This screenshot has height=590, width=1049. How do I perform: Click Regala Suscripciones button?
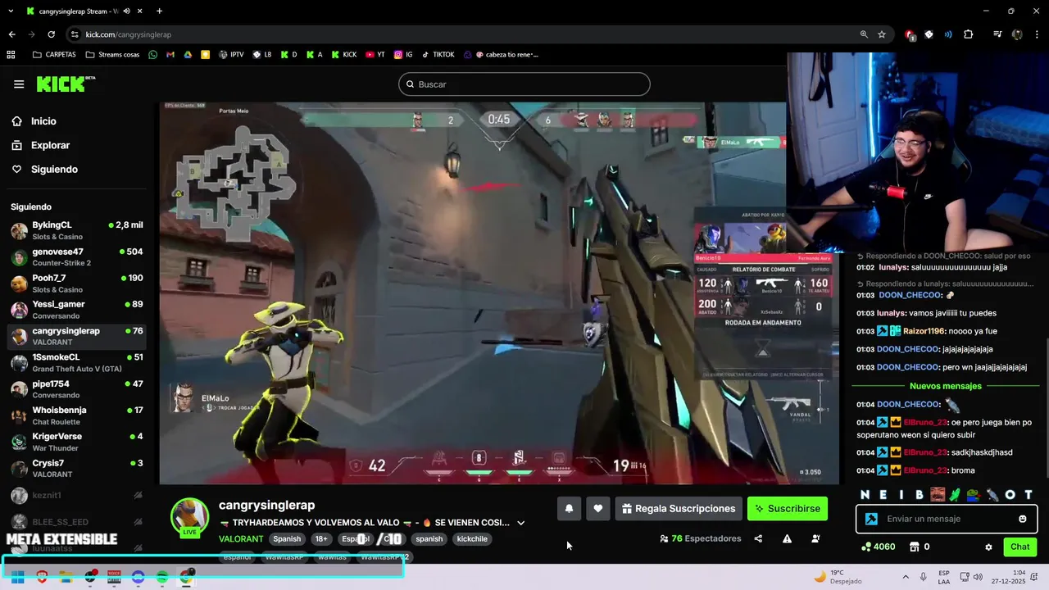(x=679, y=509)
